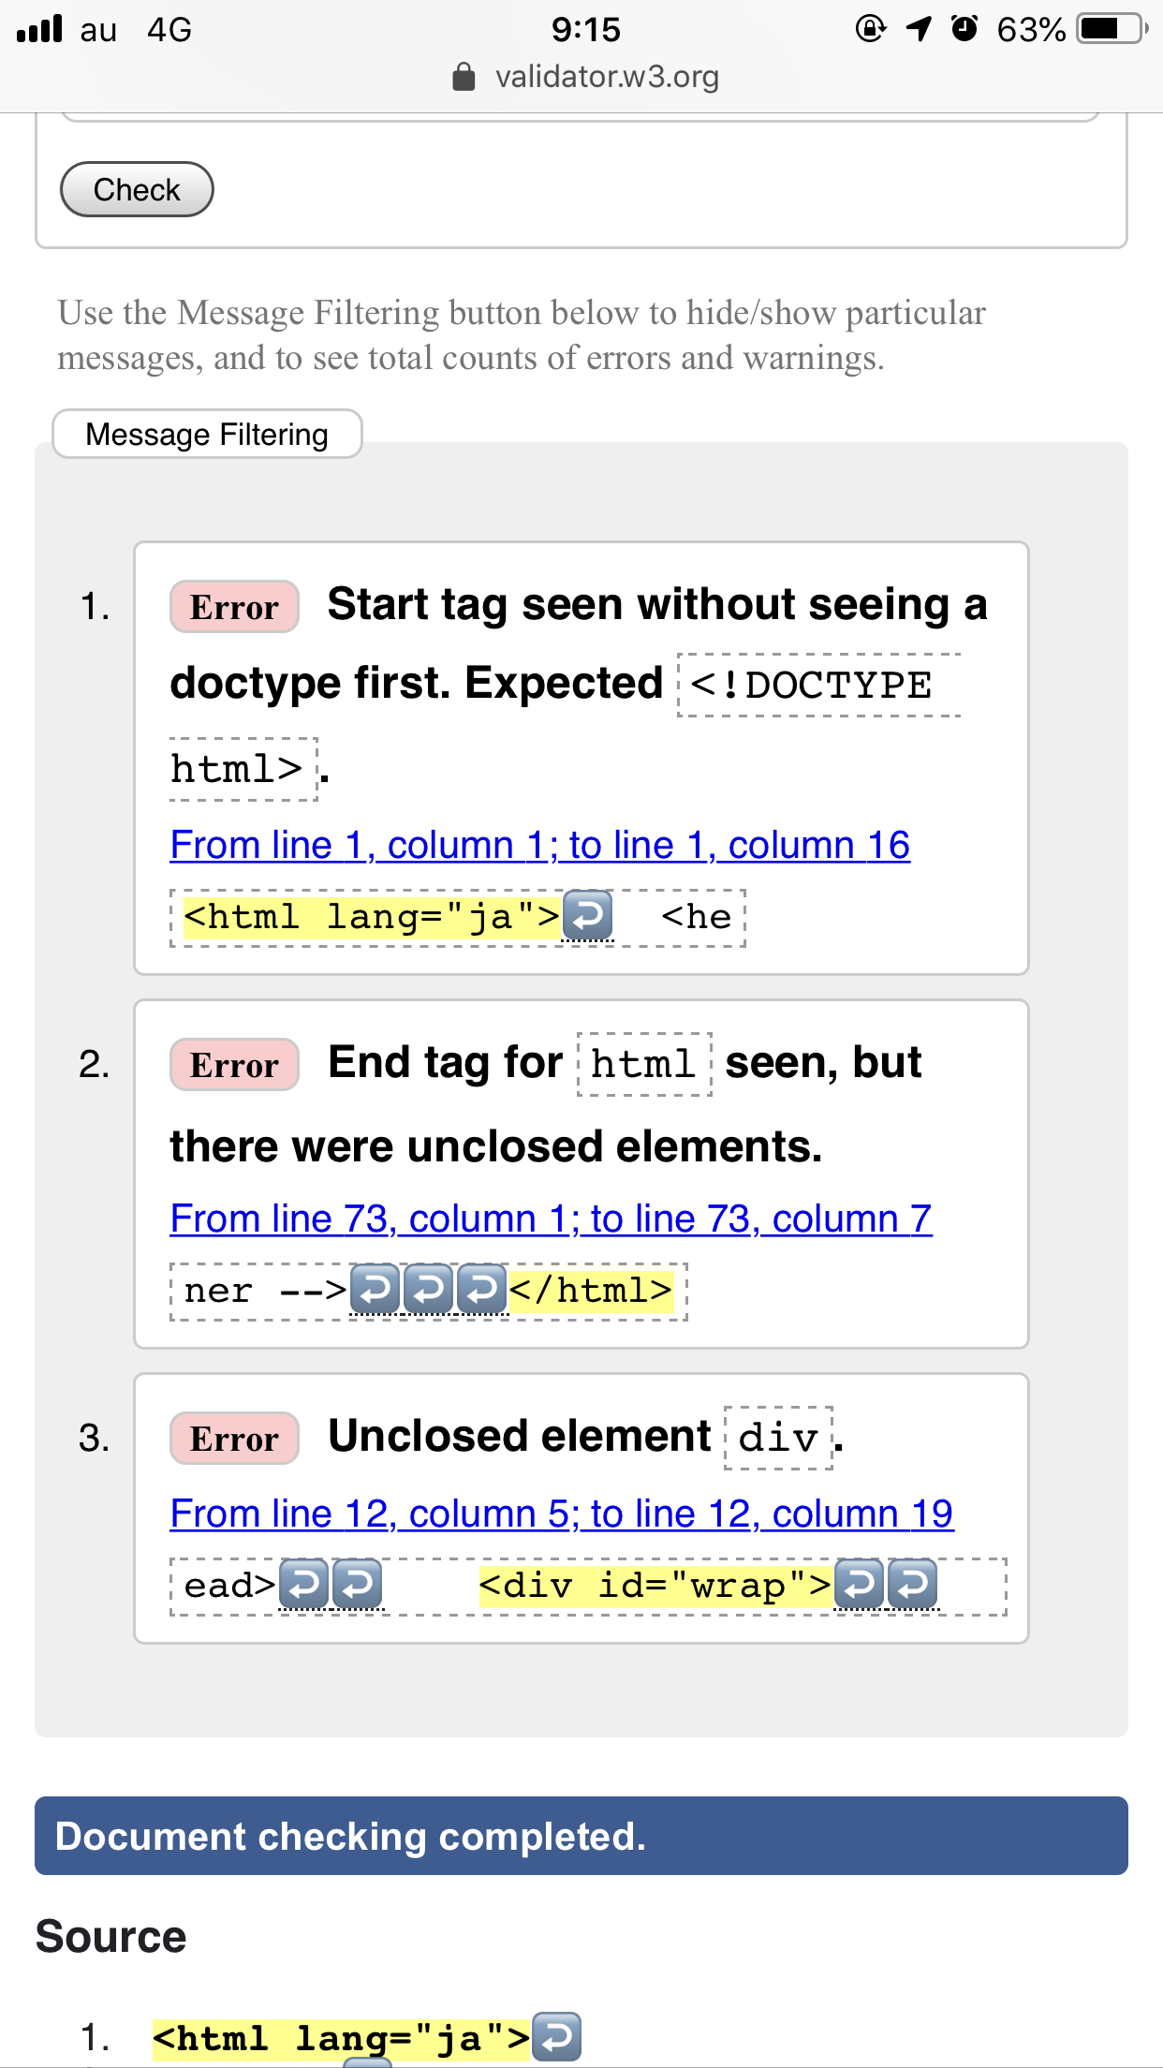Tap the 9:15 clock in status bar
This screenshot has height=2068, width=1163.
pos(585,29)
